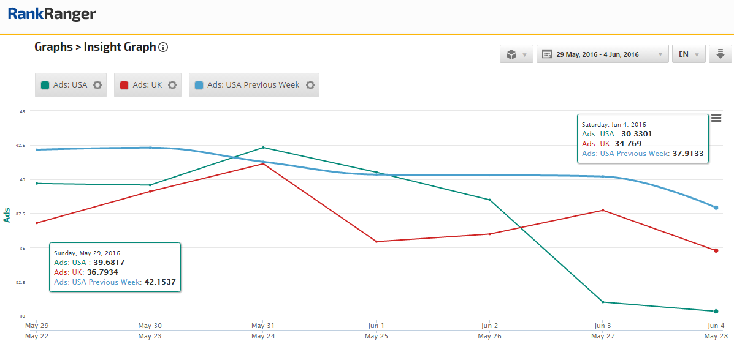Open gear for Ads: USA Previous Week
734x344 pixels.
tap(310, 85)
